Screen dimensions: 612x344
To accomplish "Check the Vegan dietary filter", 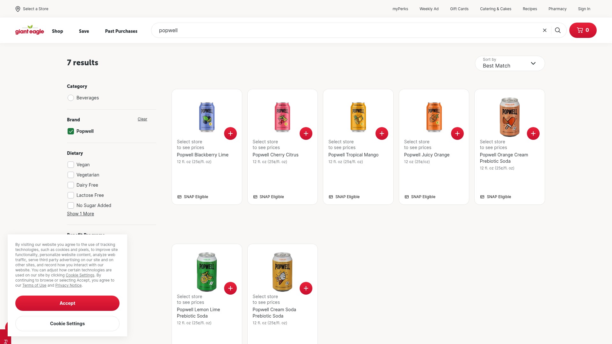I will tap(71, 165).
